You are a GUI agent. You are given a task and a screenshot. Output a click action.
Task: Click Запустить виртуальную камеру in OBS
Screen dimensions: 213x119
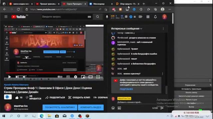[191, 96]
